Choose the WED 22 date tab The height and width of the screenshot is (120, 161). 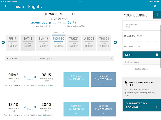89,43
